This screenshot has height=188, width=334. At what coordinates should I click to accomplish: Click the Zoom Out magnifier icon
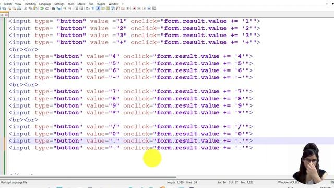point(70,8)
